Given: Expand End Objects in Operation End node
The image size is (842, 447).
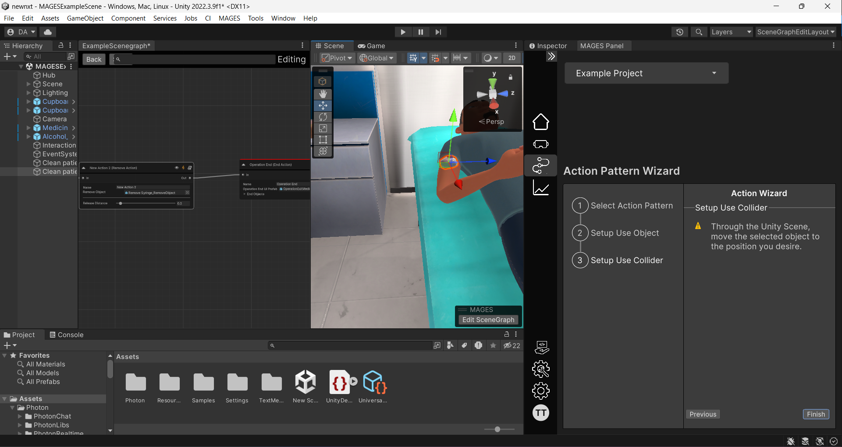Looking at the screenshot, I should tap(245, 194).
